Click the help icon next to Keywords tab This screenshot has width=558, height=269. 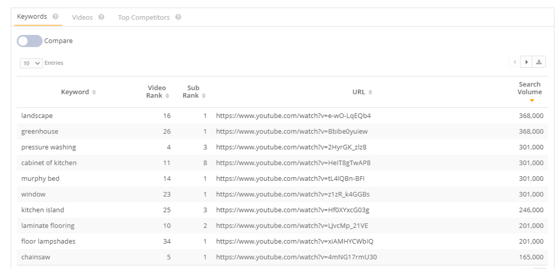point(55,16)
